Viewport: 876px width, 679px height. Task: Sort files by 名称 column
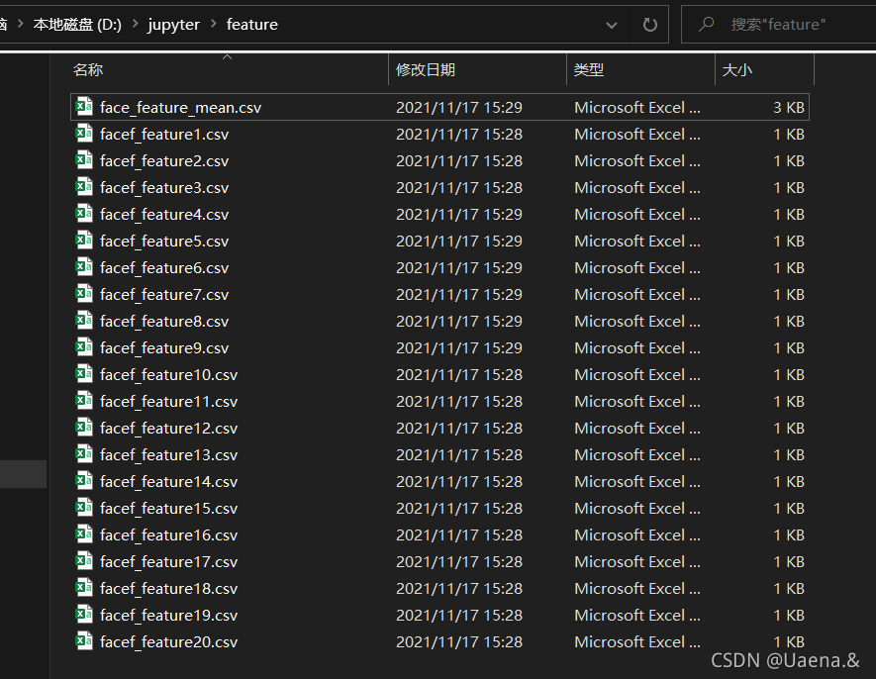88,70
